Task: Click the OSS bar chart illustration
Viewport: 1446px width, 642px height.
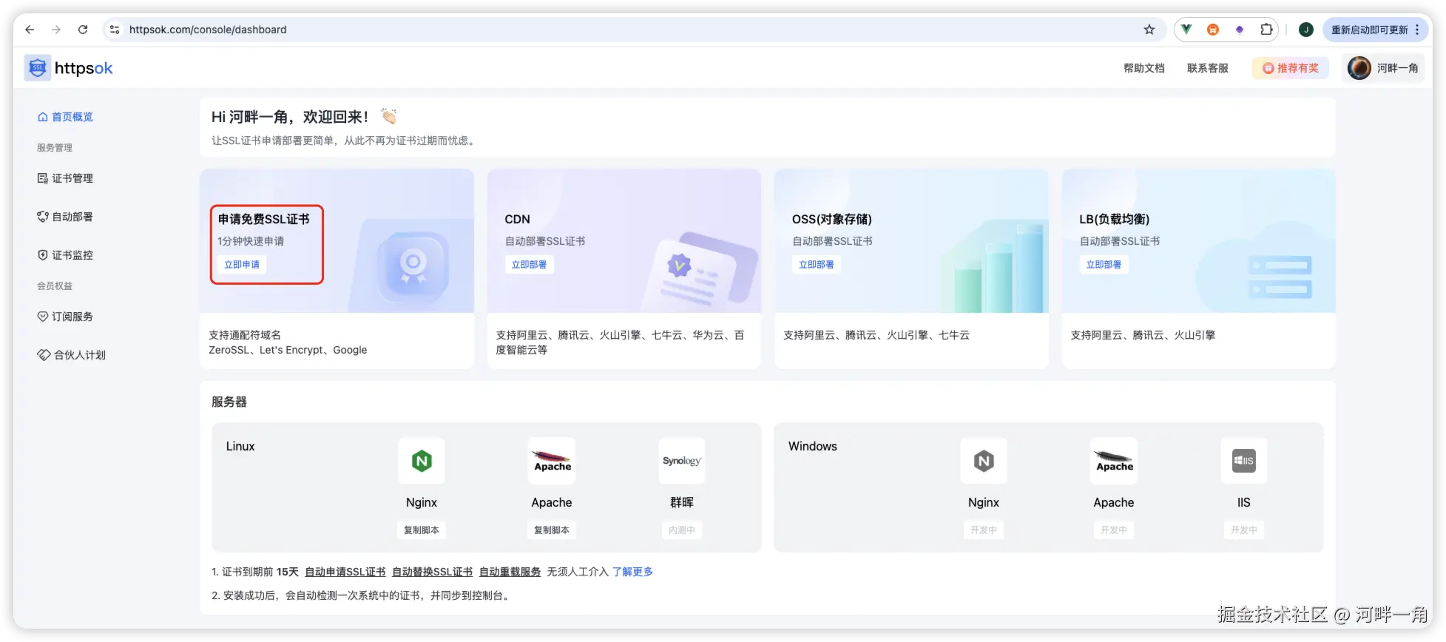Action: point(995,268)
